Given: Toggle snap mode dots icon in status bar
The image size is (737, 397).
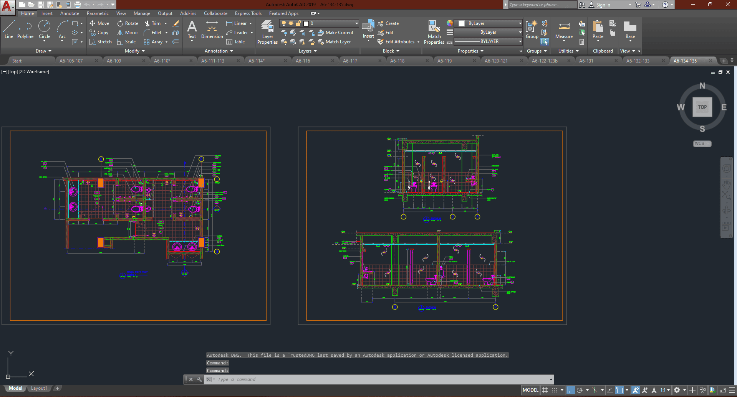Looking at the screenshot, I should coord(555,390).
